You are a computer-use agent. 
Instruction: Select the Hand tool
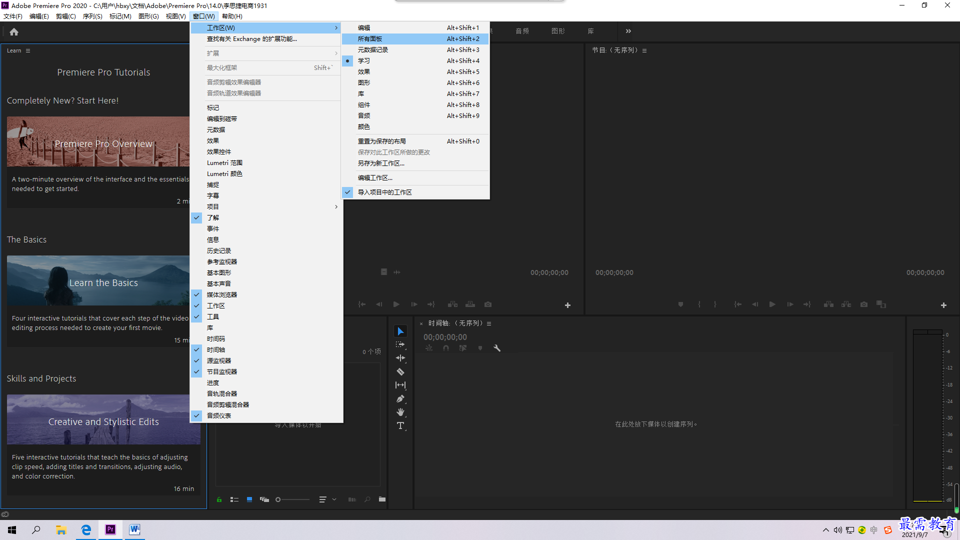(x=400, y=412)
